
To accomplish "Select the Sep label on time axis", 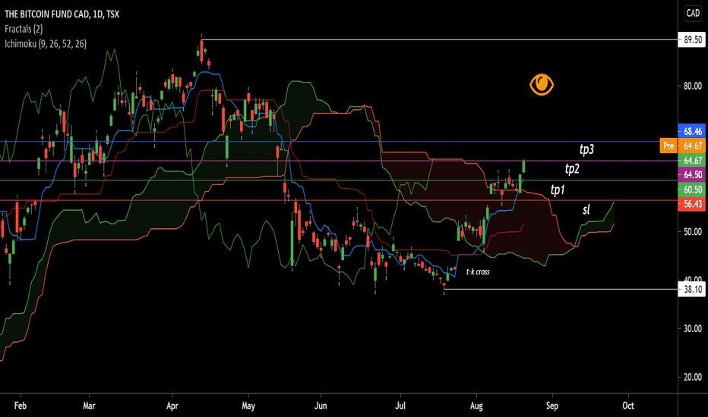I will point(552,406).
